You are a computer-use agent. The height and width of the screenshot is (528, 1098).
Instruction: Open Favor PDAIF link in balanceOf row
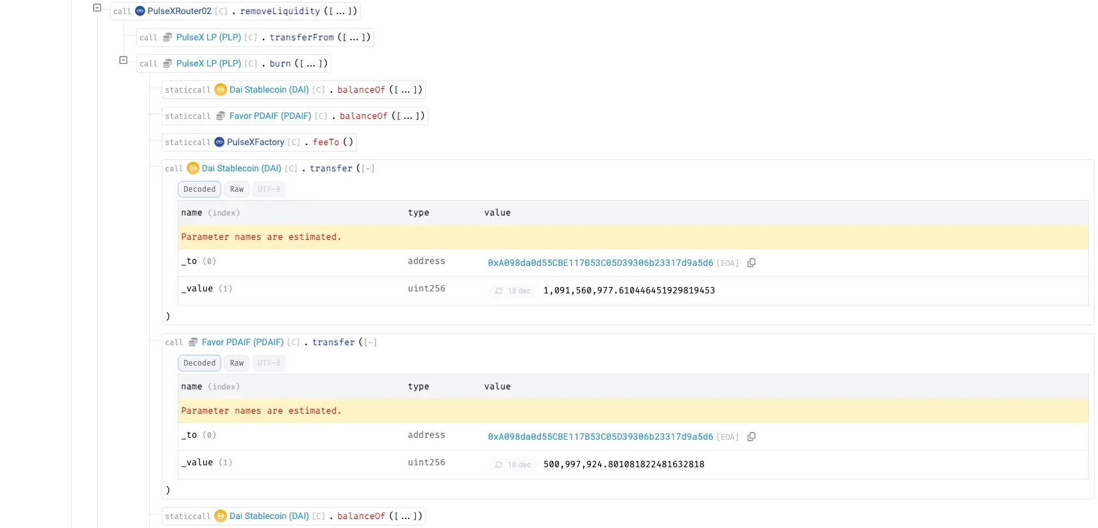(x=271, y=116)
